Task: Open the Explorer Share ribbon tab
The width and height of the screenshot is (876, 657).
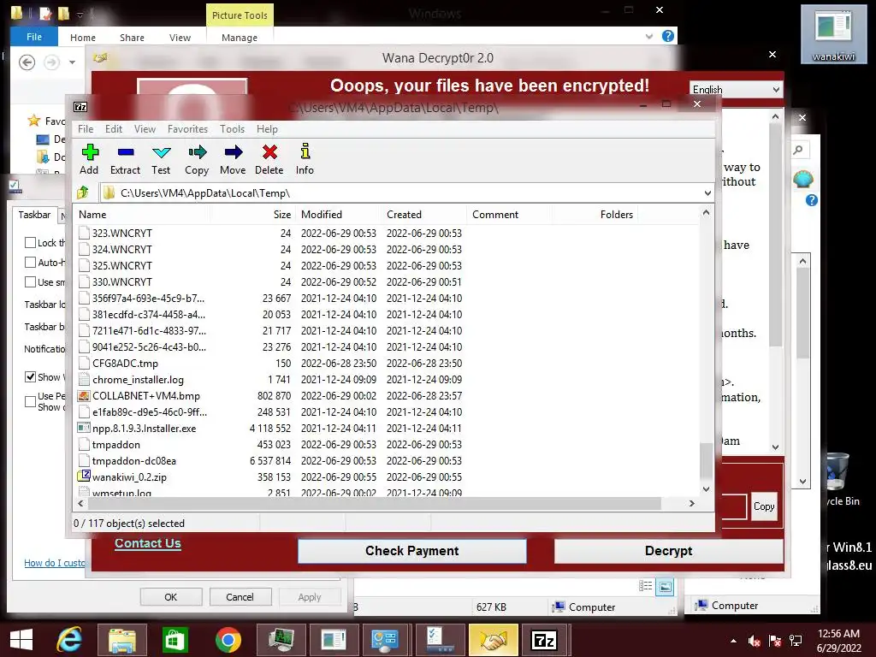Action: coord(132,38)
